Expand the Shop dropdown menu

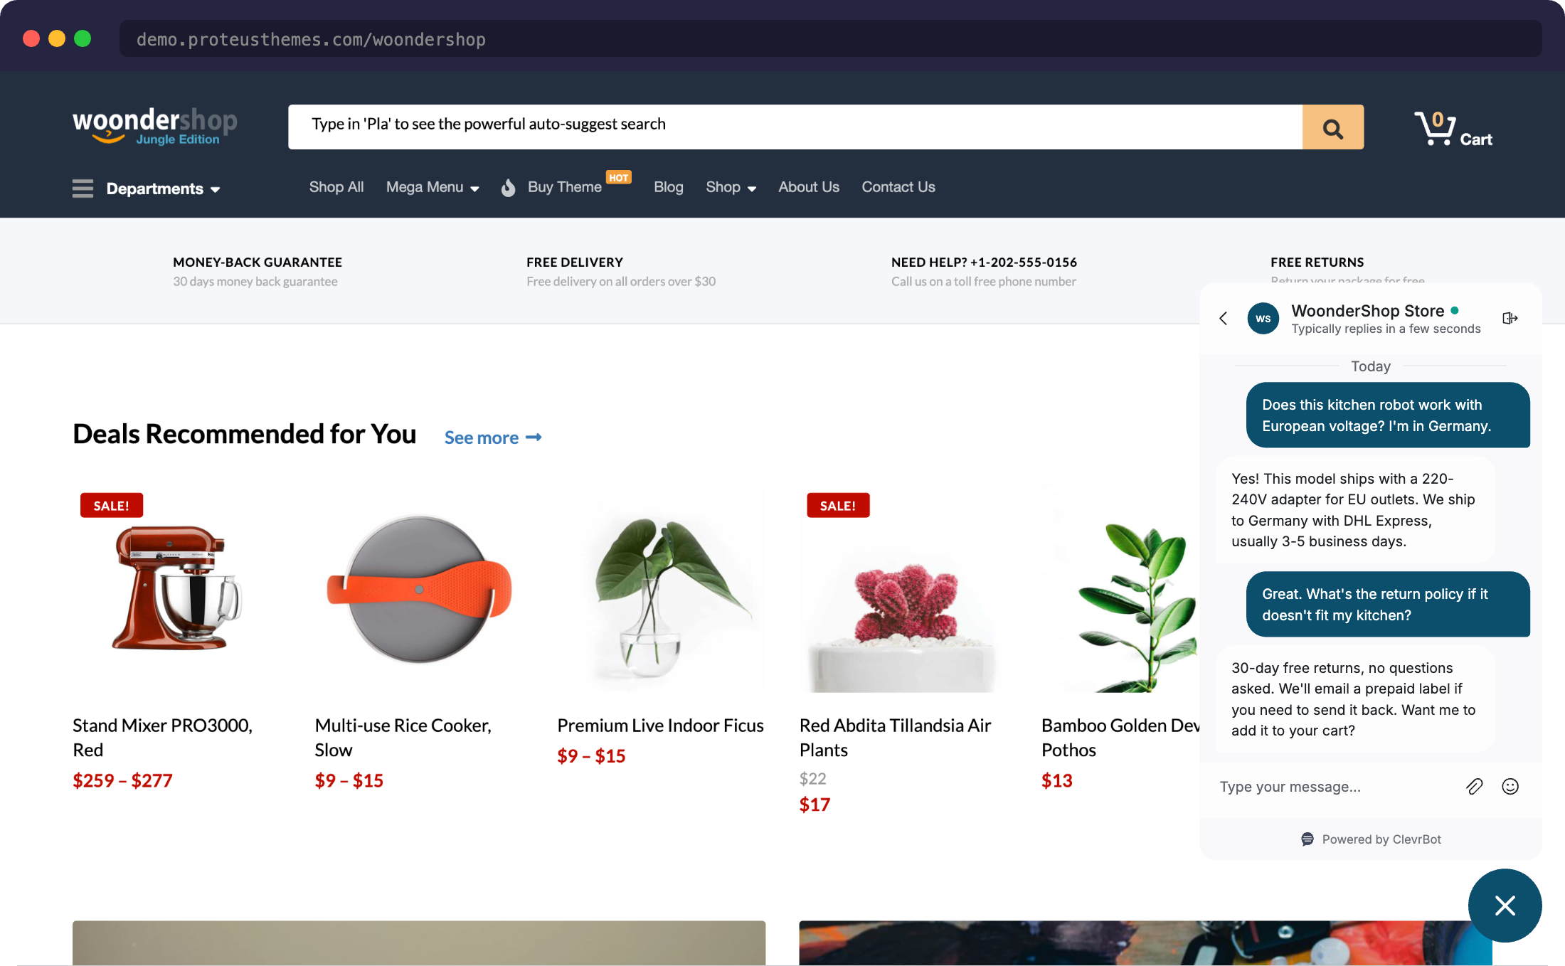coord(730,187)
